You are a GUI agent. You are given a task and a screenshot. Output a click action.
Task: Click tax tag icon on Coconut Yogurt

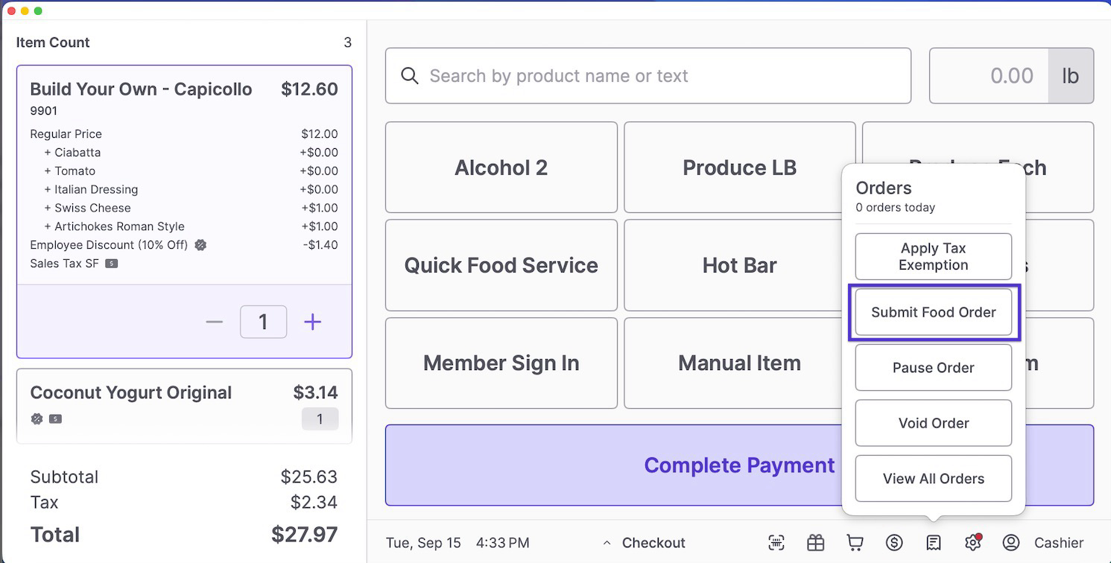coord(55,419)
